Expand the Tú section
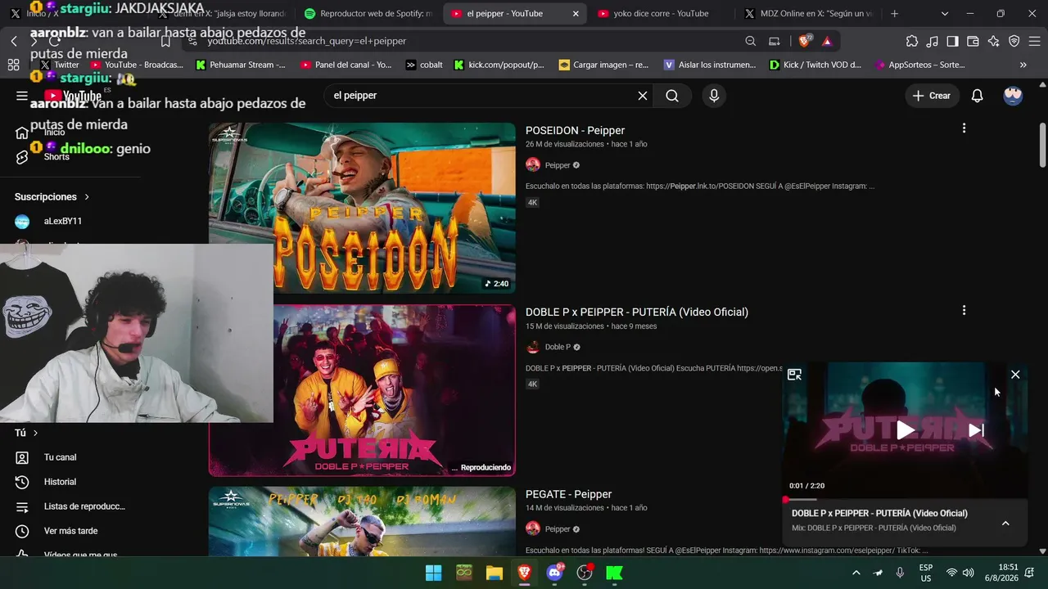 coord(26,433)
